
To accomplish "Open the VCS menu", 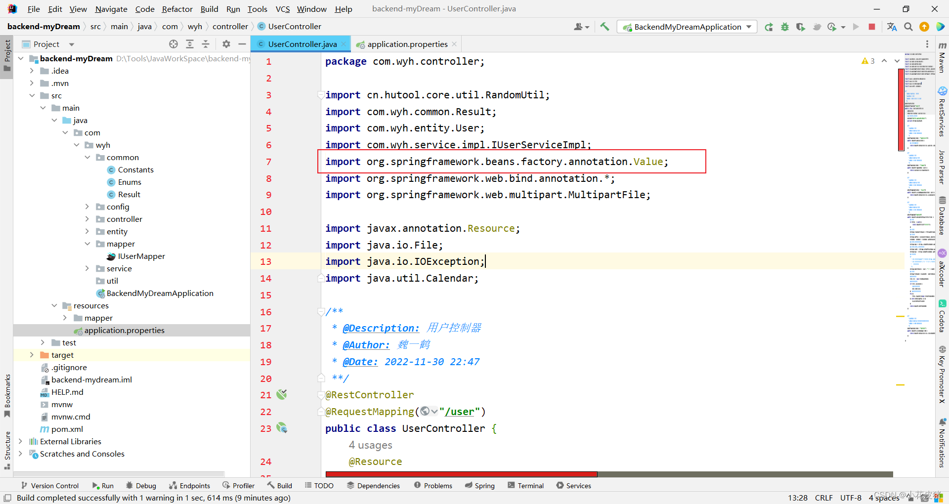I will 283,9.
